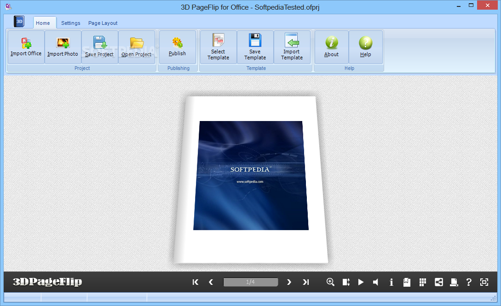Click the page number field showing 1/4
Screen dimensions: 501x306
(x=250, y=282)
